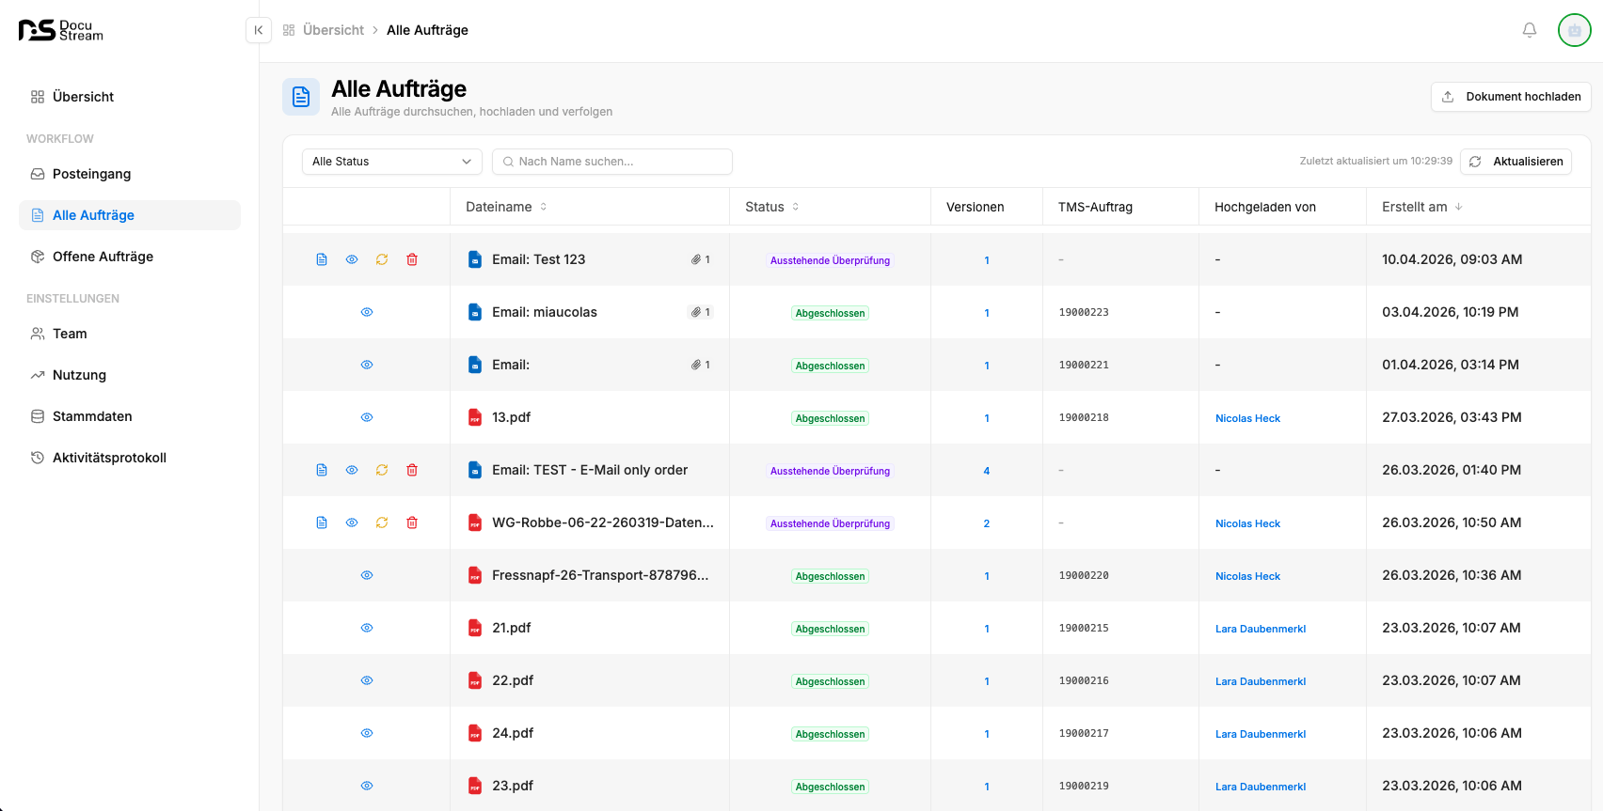Open Posteingang in the sidebar
This screenshot has width=1603, height=811.
(x=91, y=174)
